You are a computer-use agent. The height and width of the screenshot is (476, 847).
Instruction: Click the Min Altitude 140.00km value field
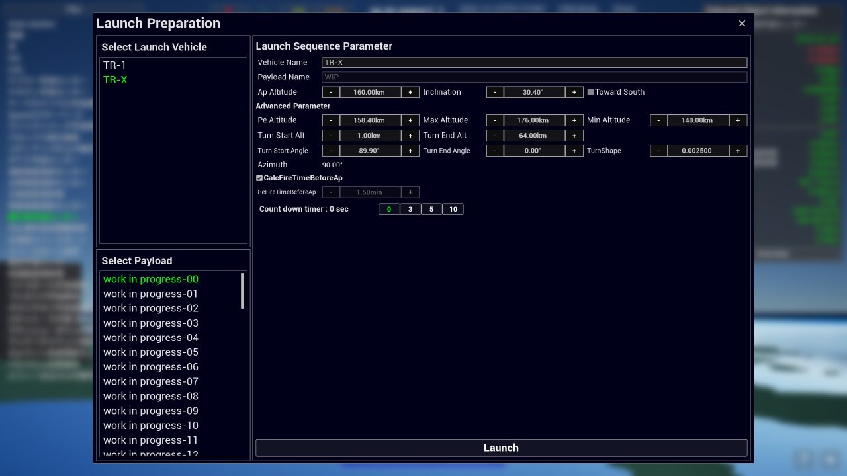click(699, 120)
